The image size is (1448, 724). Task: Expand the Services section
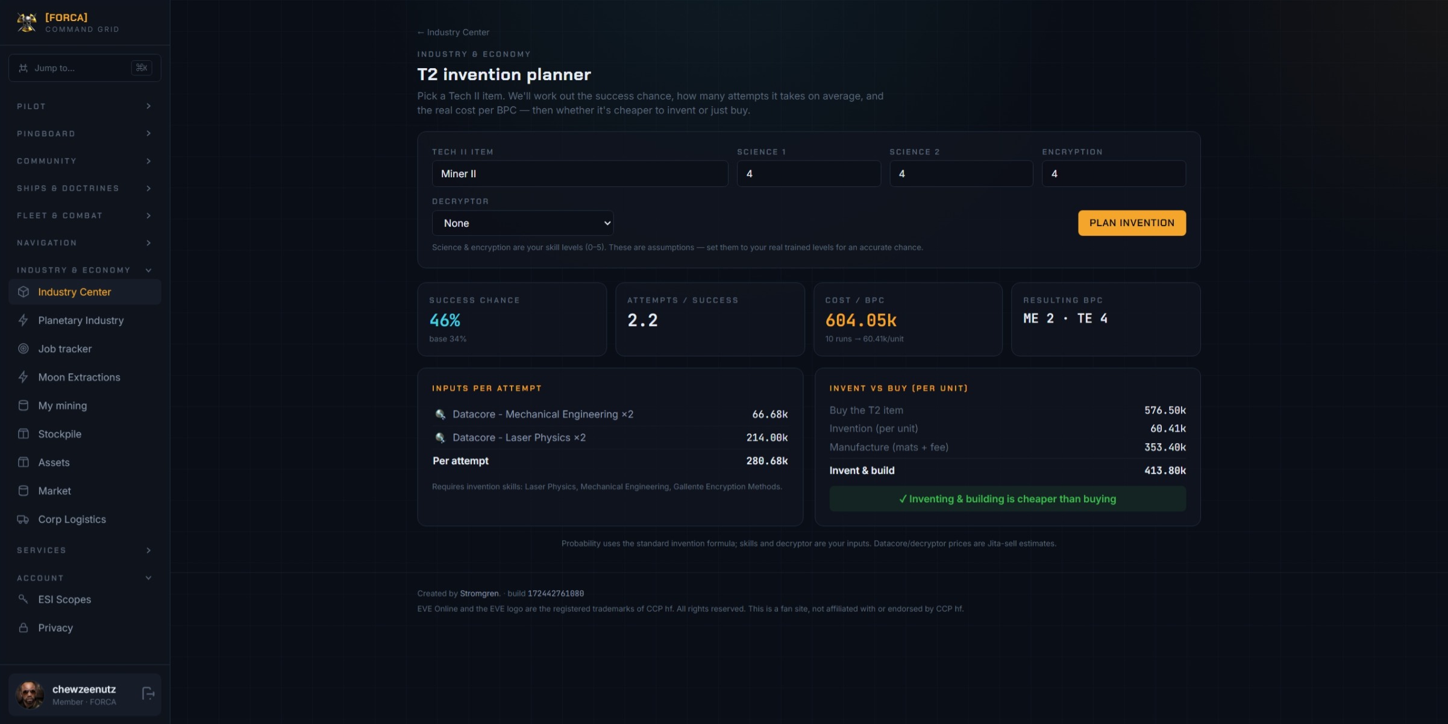point(84,550)
